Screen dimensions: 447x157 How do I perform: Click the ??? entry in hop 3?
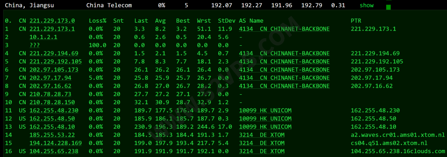click(34, 45)
